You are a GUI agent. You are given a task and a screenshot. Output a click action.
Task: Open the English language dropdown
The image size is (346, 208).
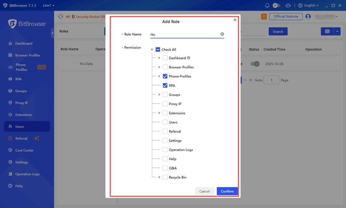click(308, 6)
